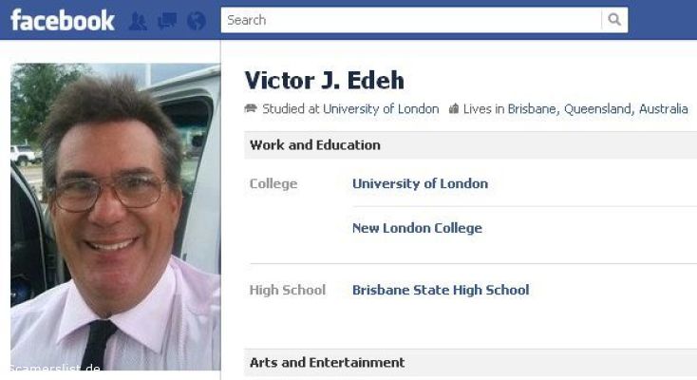This screenshot has height=380, width=697.
Task: Click the Scamerslist.de watermark on photo
Action: click(x=55, y=368)
